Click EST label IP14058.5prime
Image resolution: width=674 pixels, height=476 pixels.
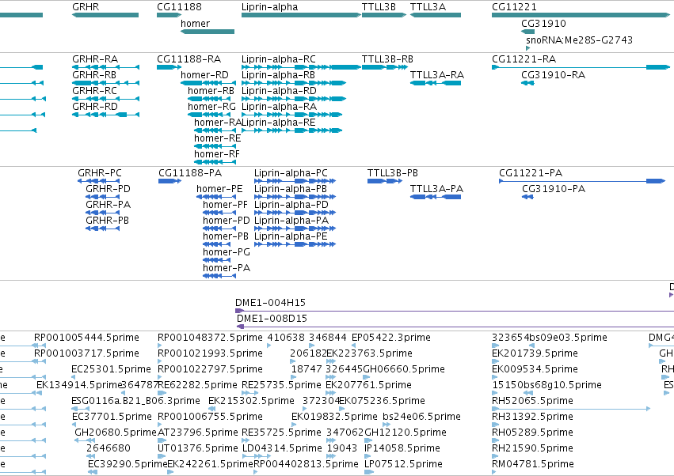(402, 448)
